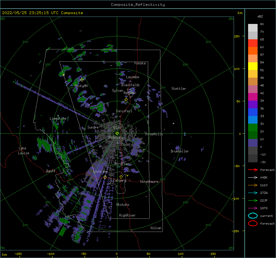Click the dBZ legend heading

pos(260,17)
